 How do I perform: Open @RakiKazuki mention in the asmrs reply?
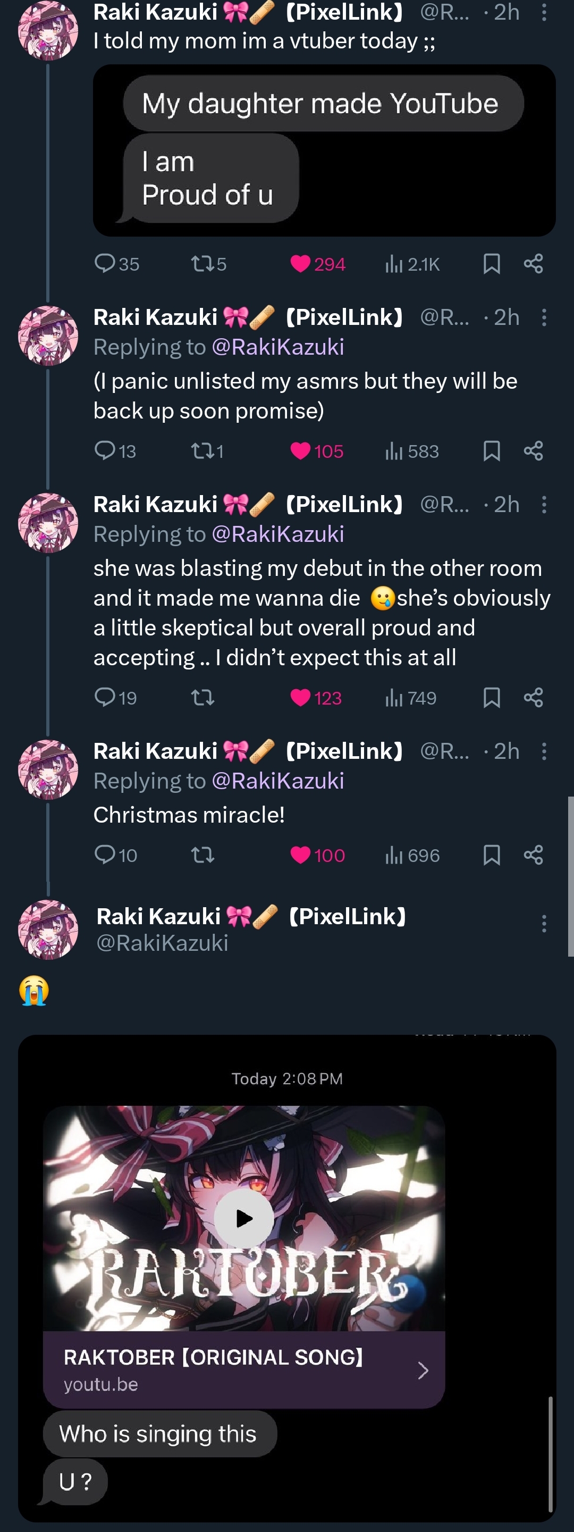(x=277, y=347)
